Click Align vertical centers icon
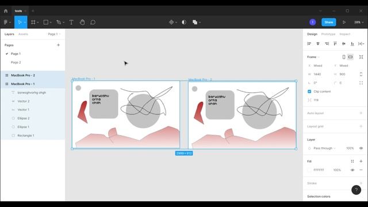This screenshot has height=207, width=368. (344, 44)
